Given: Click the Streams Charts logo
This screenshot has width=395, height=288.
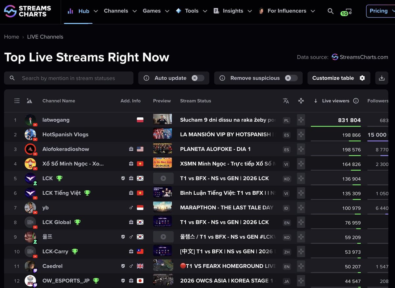Looking at the screenshot, I should (x=28, y=11).
